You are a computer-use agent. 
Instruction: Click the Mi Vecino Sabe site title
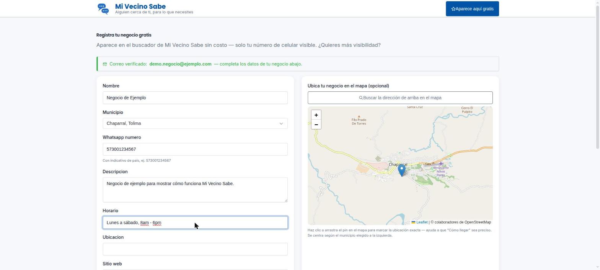pos(140,7)
